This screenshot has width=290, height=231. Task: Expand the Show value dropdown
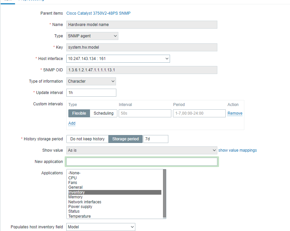point(142,150)
